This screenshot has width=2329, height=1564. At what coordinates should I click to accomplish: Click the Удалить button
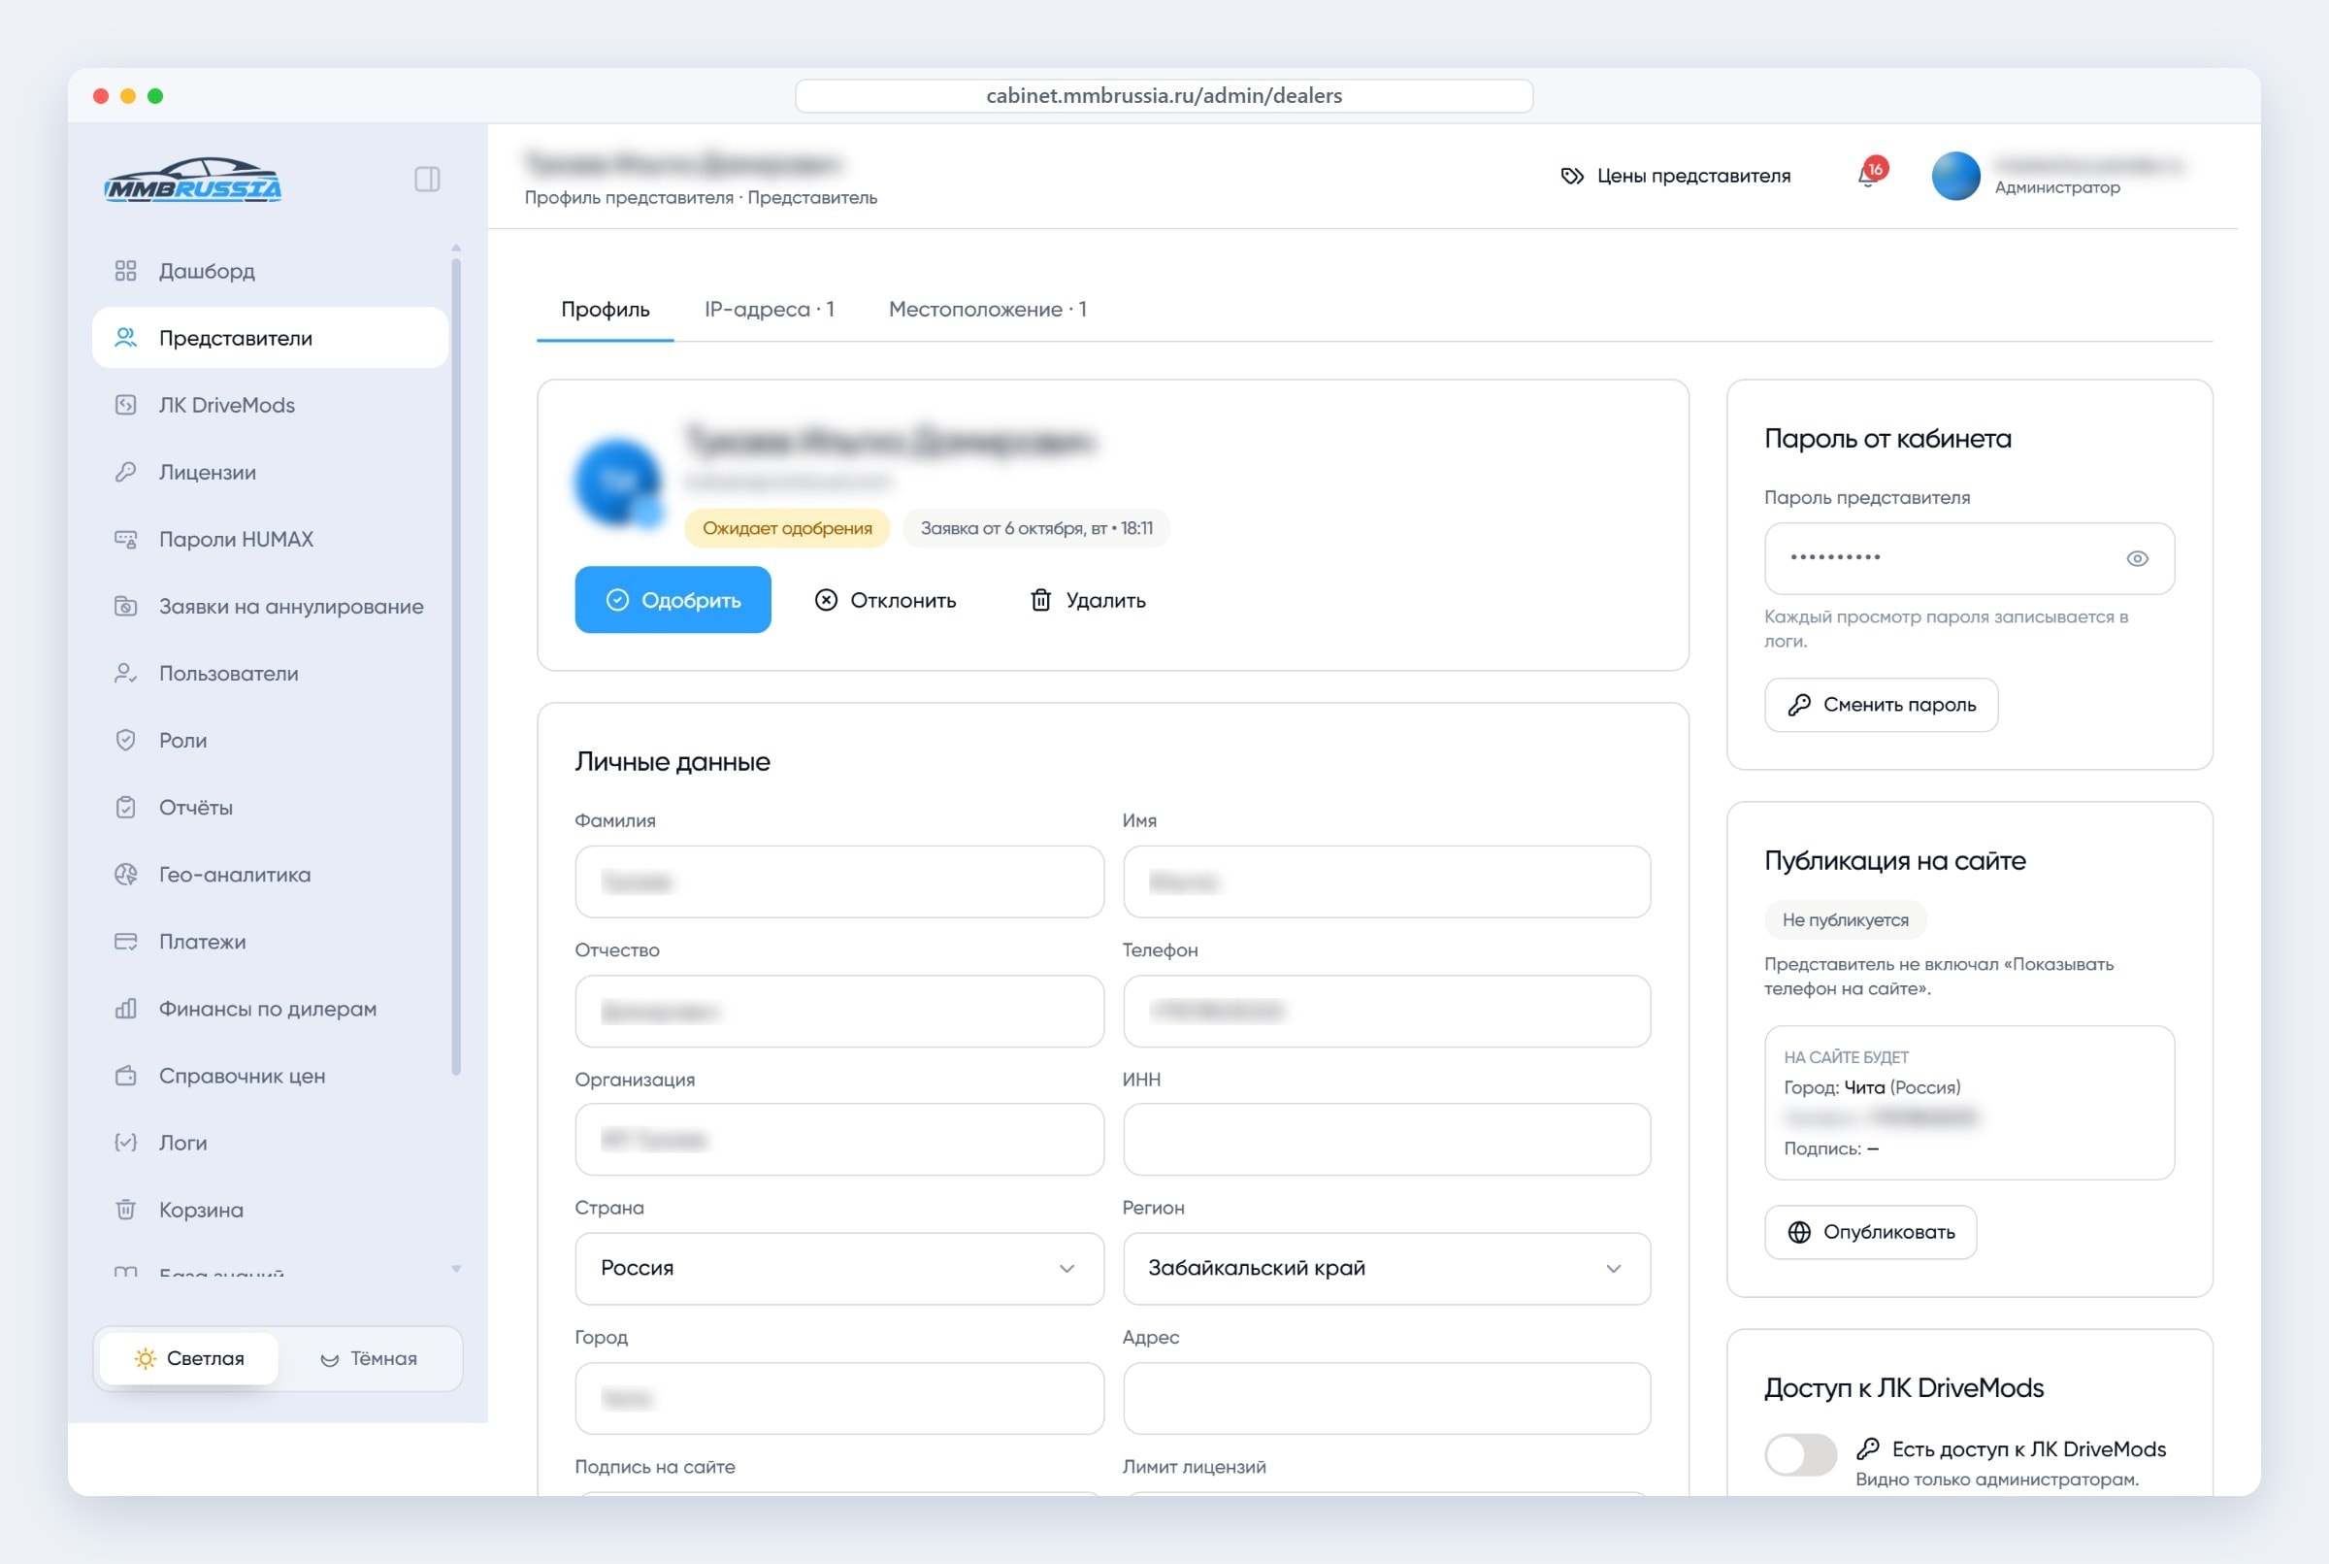point(1088,599)
